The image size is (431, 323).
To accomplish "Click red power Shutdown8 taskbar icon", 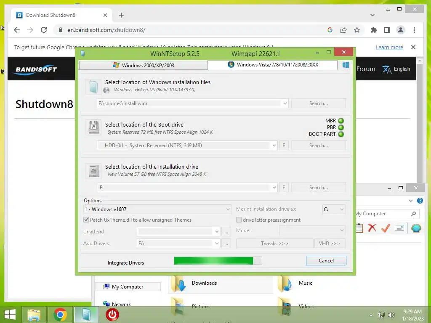I will 112,315.
